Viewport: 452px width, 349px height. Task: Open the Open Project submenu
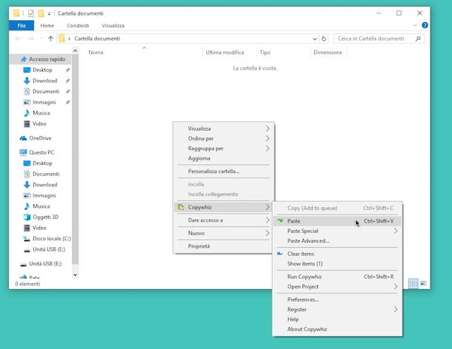(x=337, y=287)
